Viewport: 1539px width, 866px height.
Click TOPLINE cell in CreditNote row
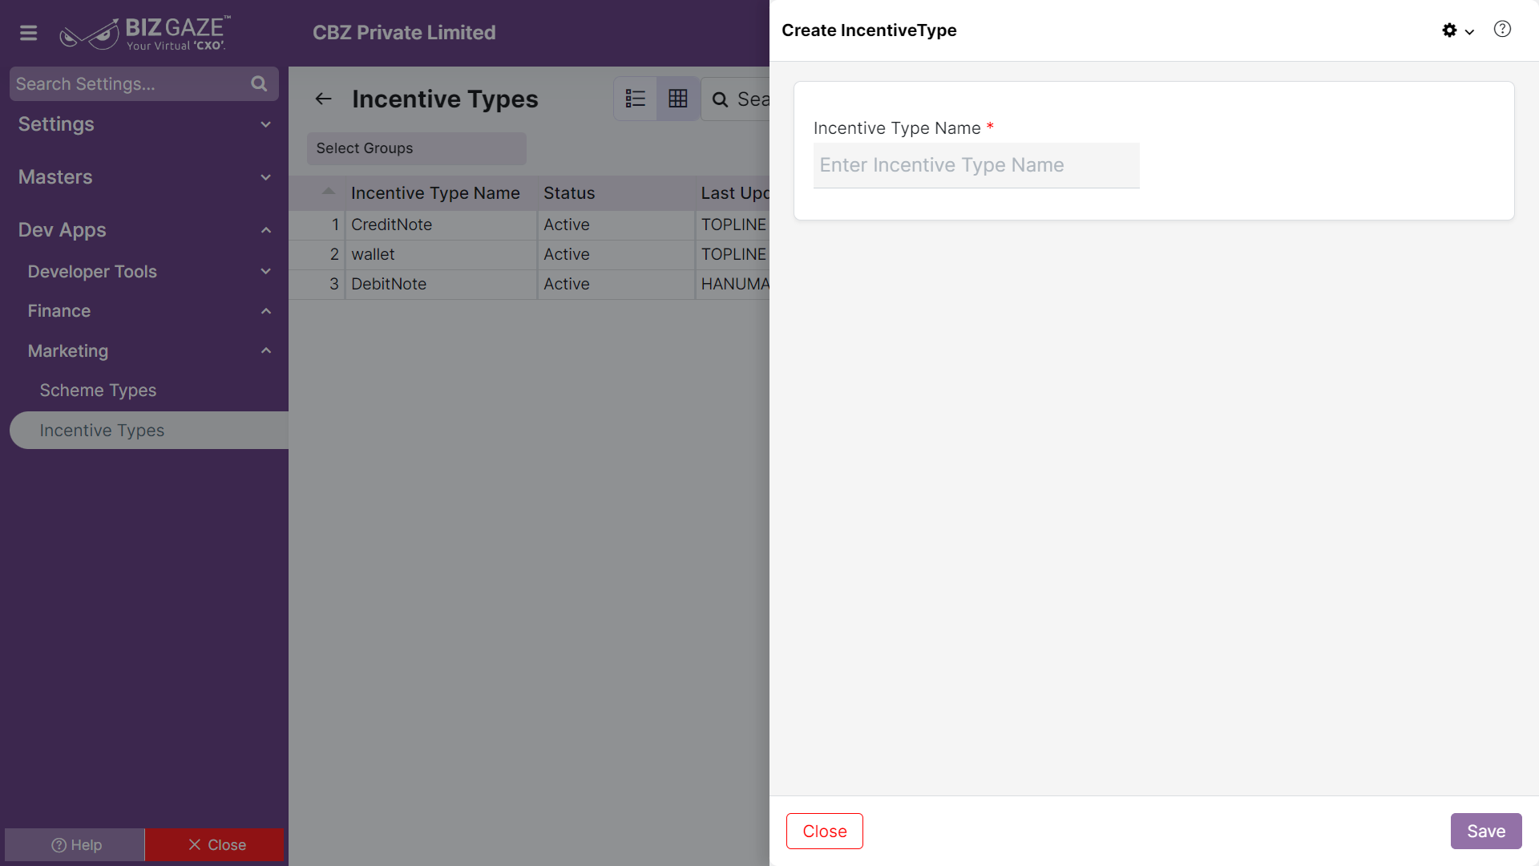(733, 225)
